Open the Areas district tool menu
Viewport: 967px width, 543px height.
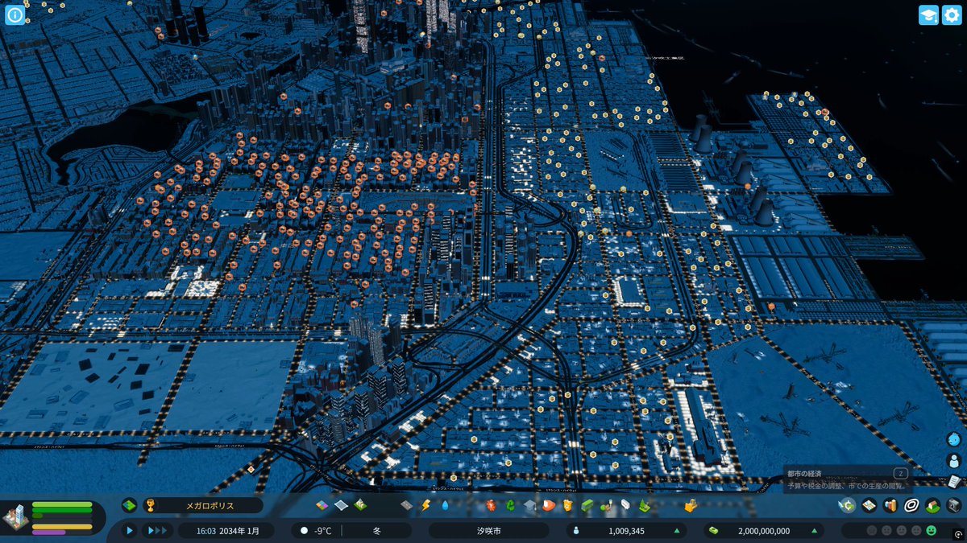(341, 505)
